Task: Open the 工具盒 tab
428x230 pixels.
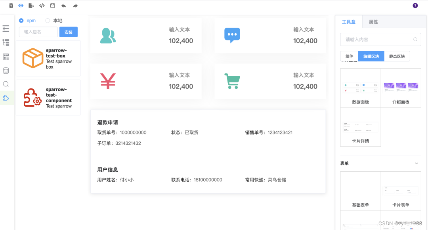Action: pyautogui.click(x=348, y=22)
